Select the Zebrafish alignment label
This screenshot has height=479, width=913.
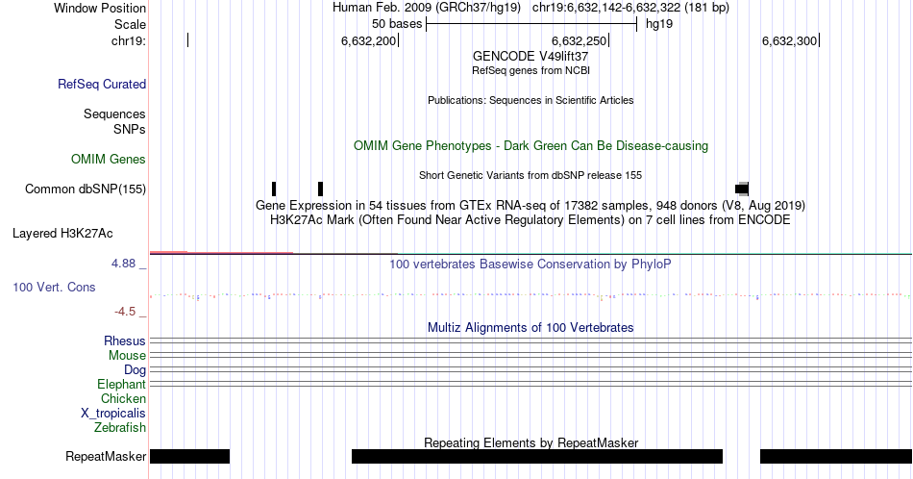click(x=120, y=428)
